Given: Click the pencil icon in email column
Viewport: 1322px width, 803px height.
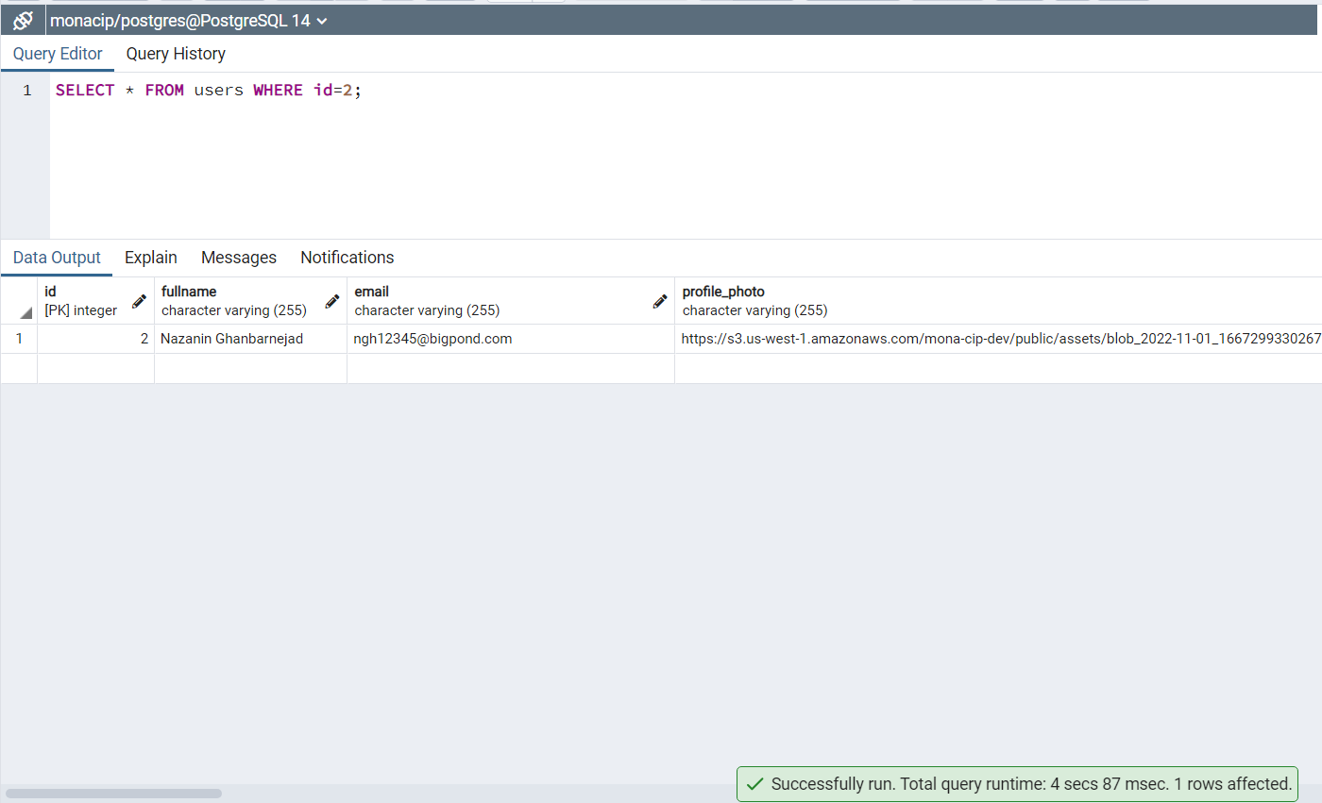Looking at the screenshot, I should [660, 301].
